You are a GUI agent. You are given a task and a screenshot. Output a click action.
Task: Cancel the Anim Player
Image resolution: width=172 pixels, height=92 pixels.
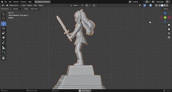(x=80, y=91)
